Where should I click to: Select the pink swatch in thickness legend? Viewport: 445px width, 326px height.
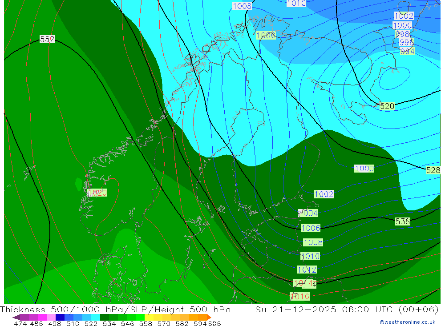(51, 317)
